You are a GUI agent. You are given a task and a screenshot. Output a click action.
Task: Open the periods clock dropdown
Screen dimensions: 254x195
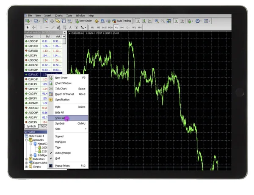click(198, 21)
